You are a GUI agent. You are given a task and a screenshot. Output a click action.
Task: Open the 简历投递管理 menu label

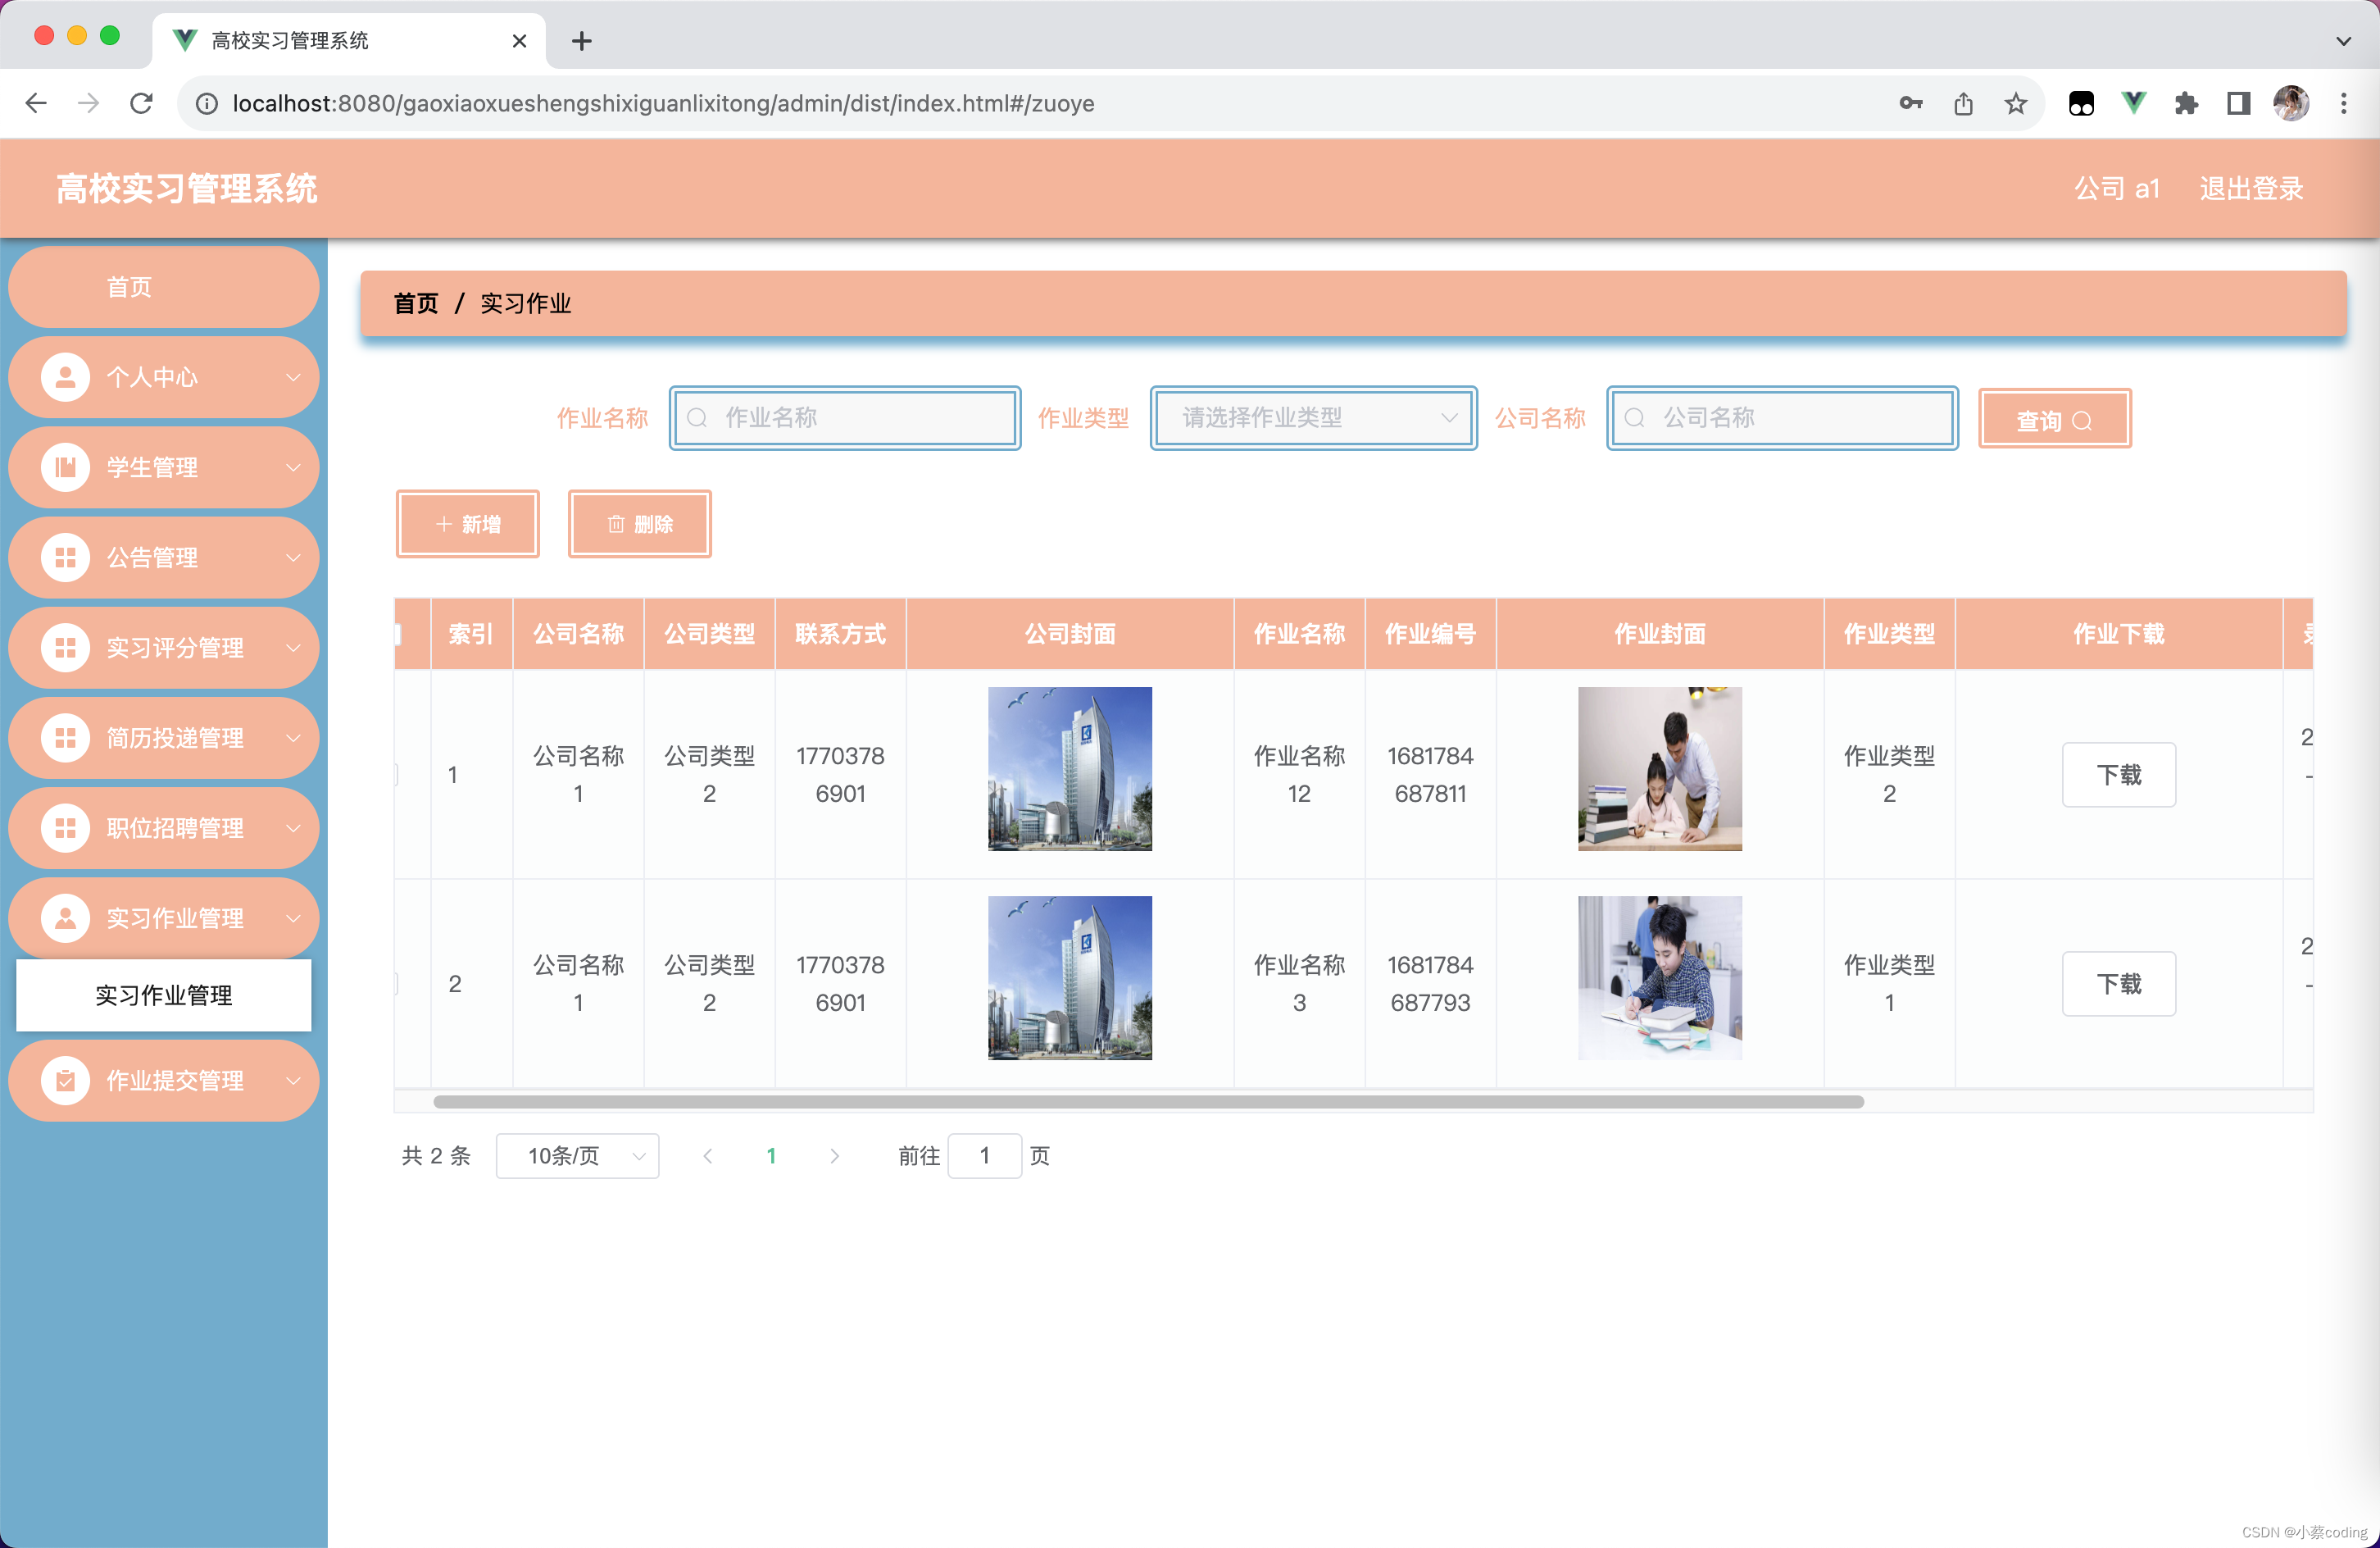[x=175, y=739]
